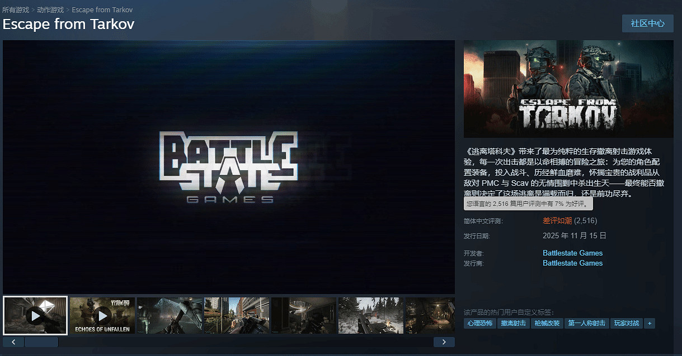The width and height of the screenshot is (682, 356).
Task: Play the first trailer video thumbnail
Action: (35, 316)
